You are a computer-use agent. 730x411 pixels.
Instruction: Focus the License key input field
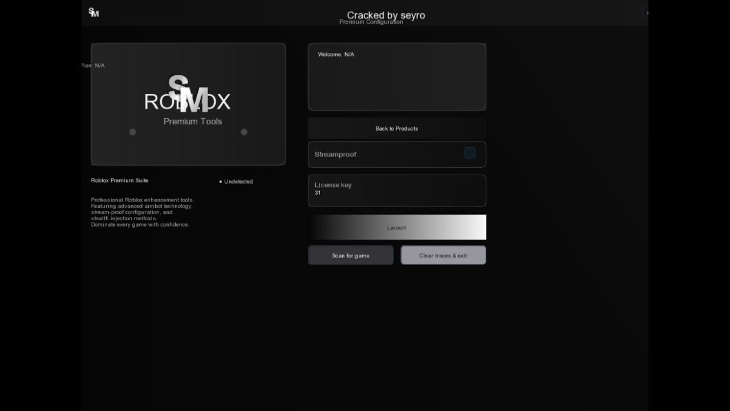(x=397, y=191)
